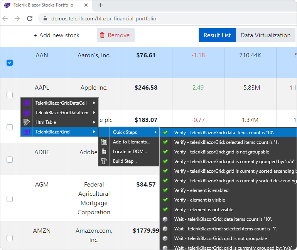Switch to Data Virtualization view
Screen dimensions: 297x250
[x=265, y=35]
